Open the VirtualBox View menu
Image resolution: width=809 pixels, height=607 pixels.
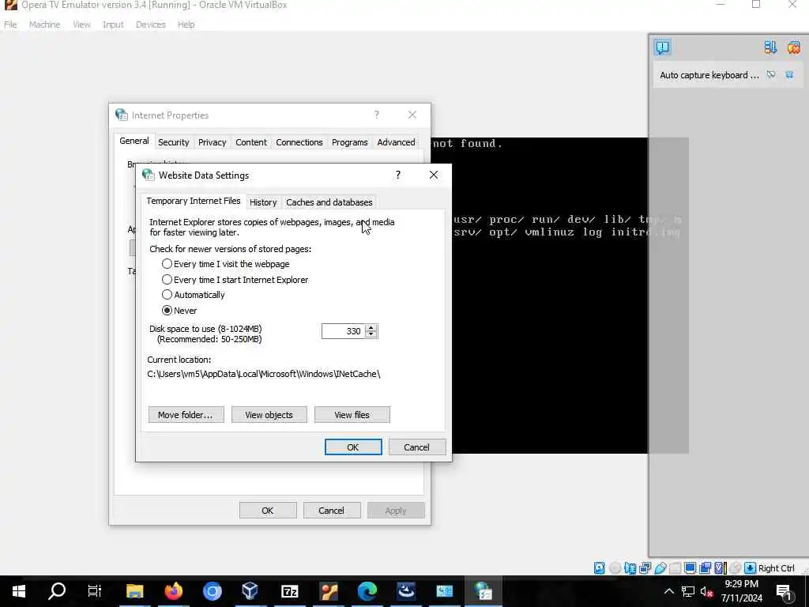click(81, 25)
